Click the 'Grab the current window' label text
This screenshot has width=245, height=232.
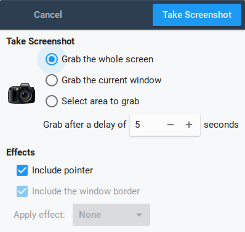click(x=111, y=80)
